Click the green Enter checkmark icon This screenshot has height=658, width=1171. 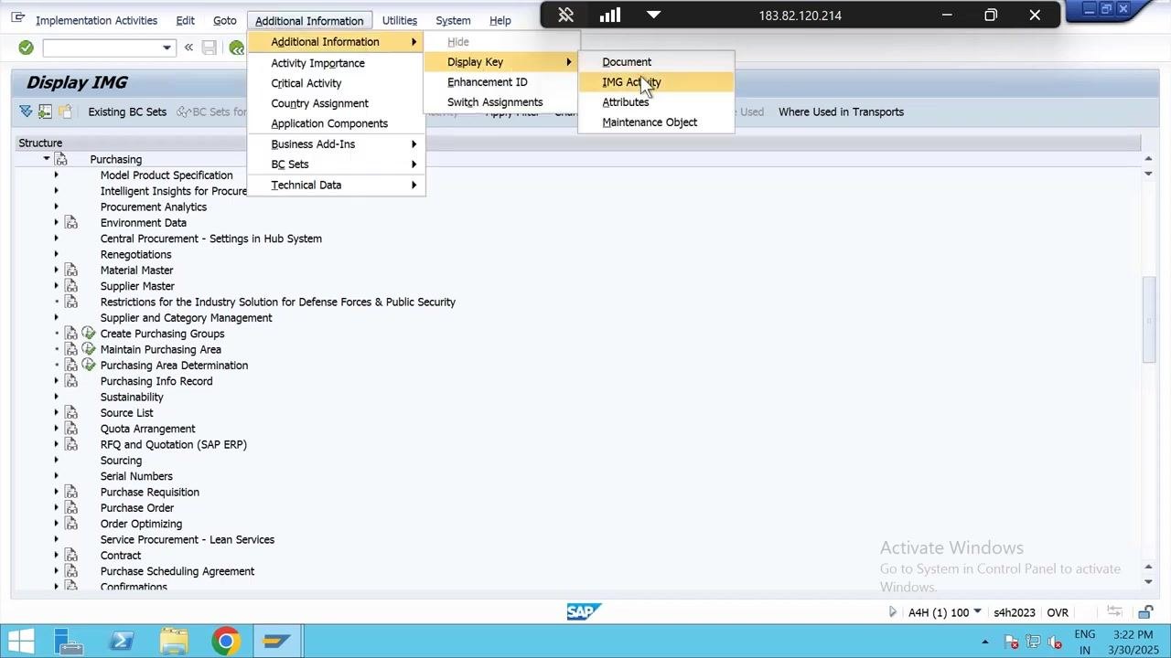pyautogui.click(x=26, y=48)
